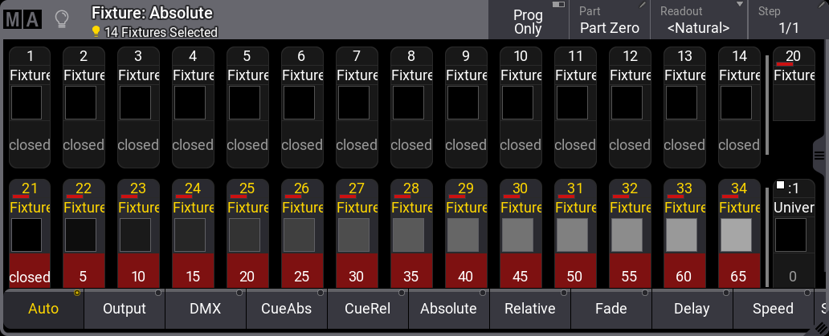Select the CueAbs layer tab
Viewport: 829px width, 336px height.
click(x=287, y=309)
